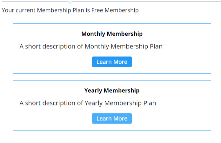221x143 pixels.
Task: Select the Monthly Membership heading
Action: (x=112, y=34)
